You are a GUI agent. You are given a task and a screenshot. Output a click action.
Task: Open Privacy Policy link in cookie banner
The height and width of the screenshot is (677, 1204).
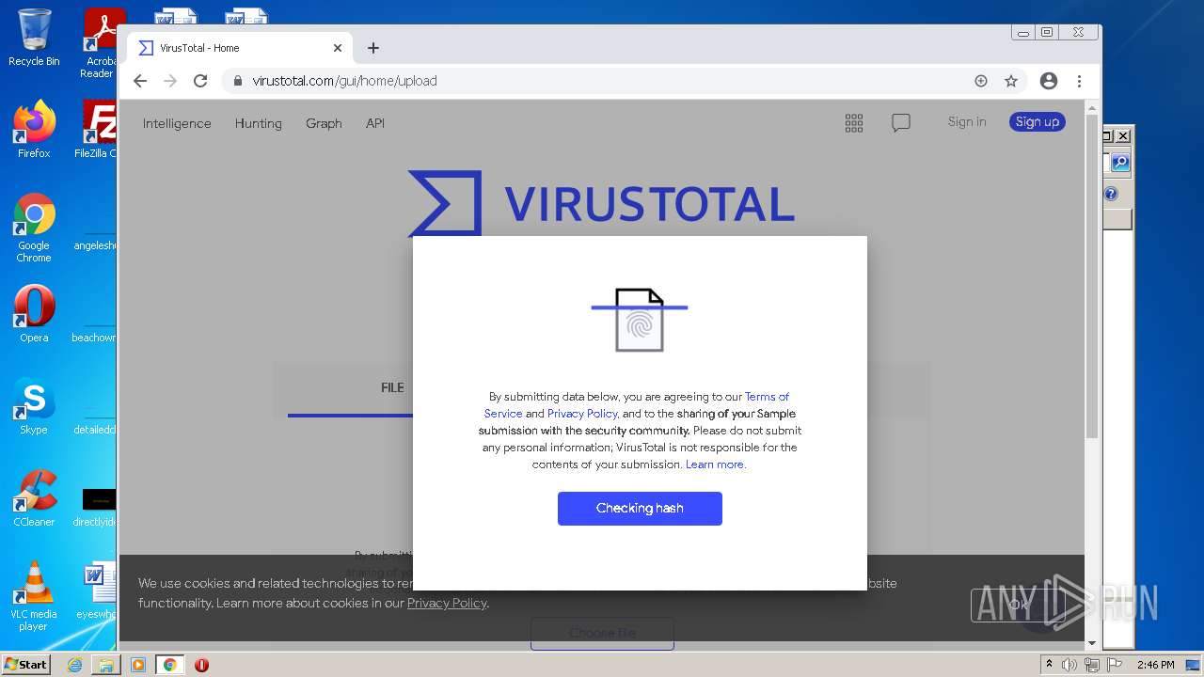pyautogui.click(x=447, y=603)
